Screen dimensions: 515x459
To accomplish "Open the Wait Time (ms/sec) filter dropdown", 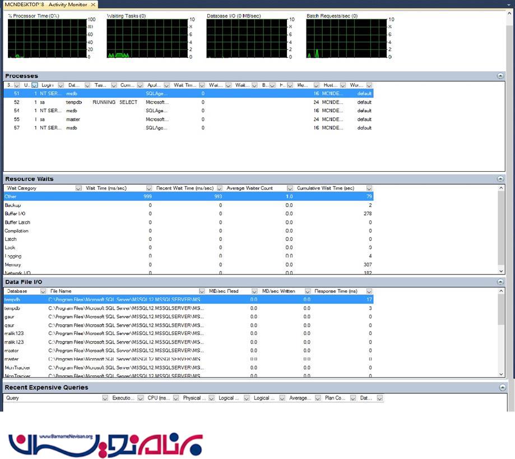I will tap(149, 188).
